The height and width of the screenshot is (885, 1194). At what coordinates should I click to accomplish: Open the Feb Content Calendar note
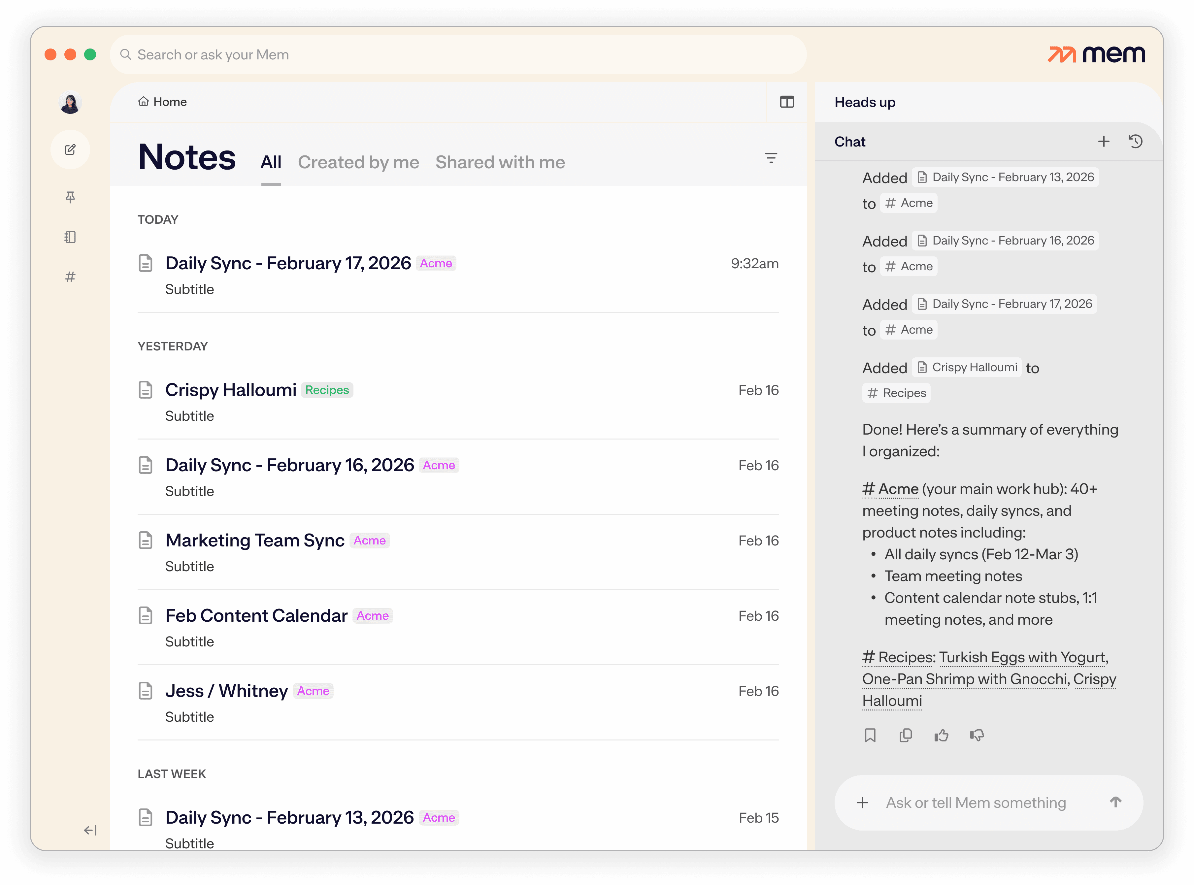tap(256, 615)
